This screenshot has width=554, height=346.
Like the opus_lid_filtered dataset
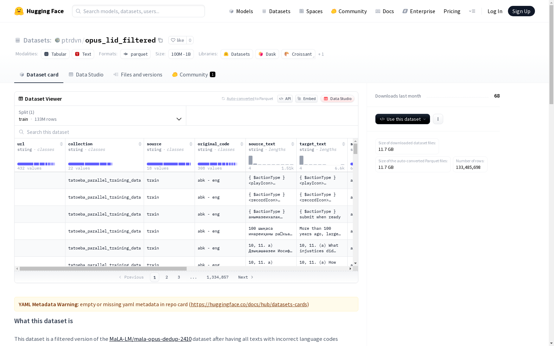tap(178, 40)
